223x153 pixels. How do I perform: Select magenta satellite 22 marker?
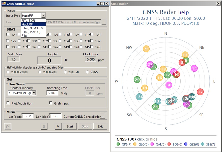(174, 71)
